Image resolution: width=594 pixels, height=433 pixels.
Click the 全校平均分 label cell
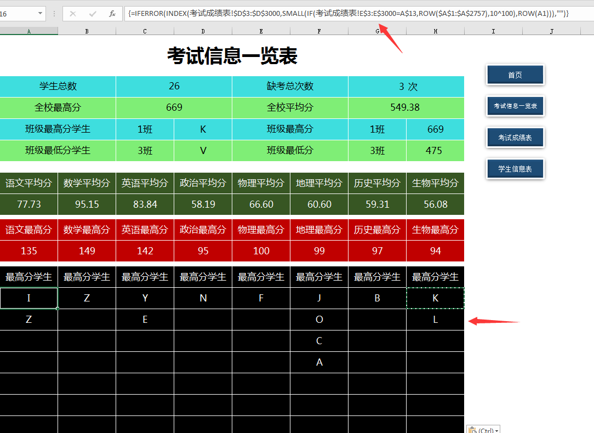[x=290, y=107]
